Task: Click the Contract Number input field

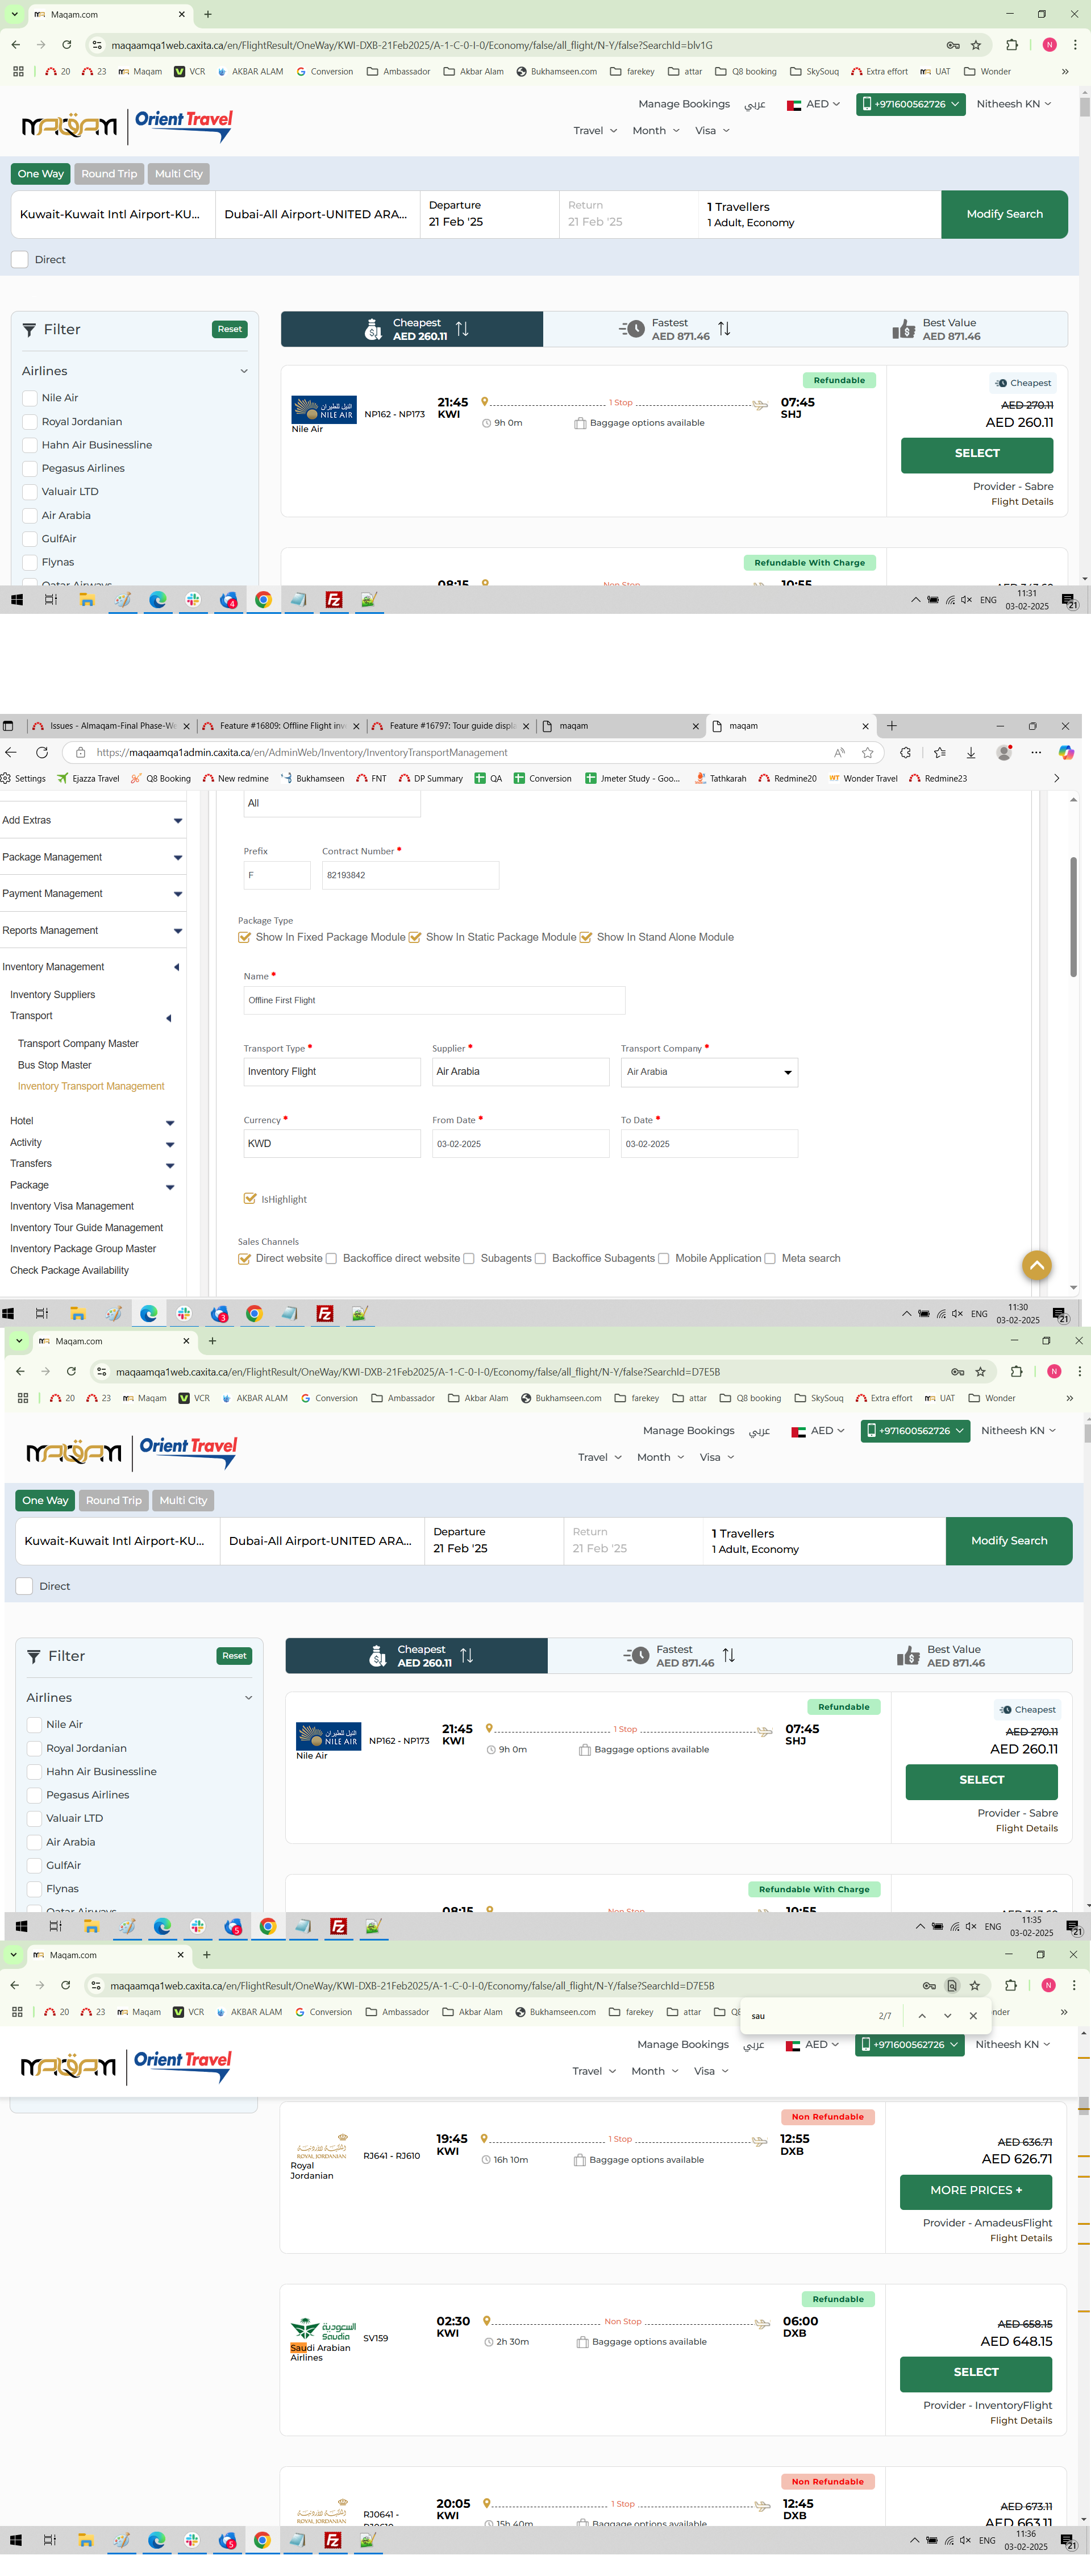Action: tap(410, 875)
